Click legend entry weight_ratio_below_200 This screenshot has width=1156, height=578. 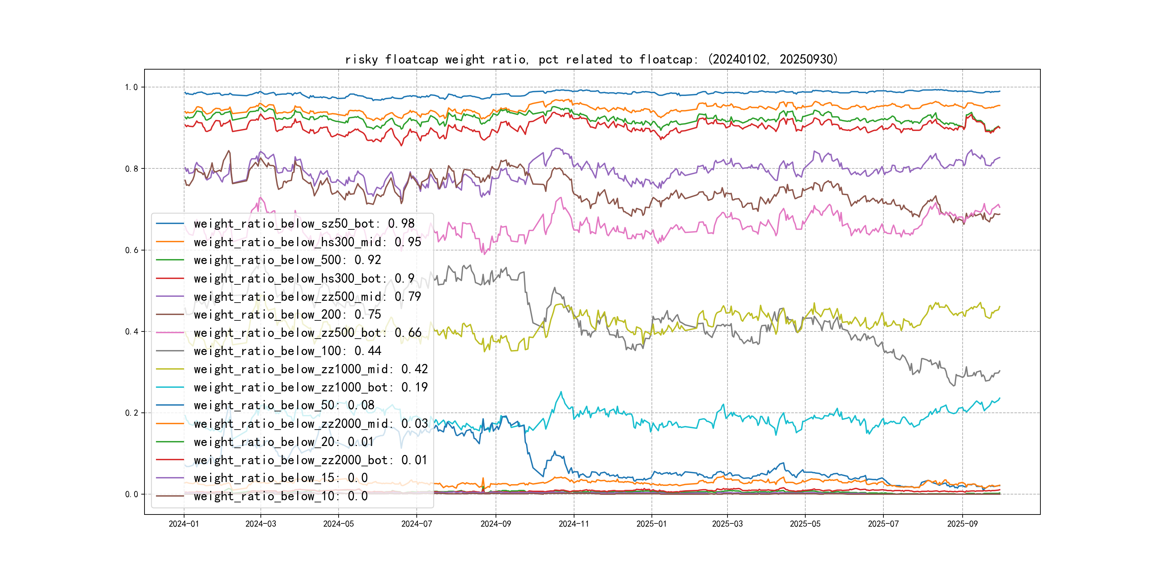coord(287,315)
